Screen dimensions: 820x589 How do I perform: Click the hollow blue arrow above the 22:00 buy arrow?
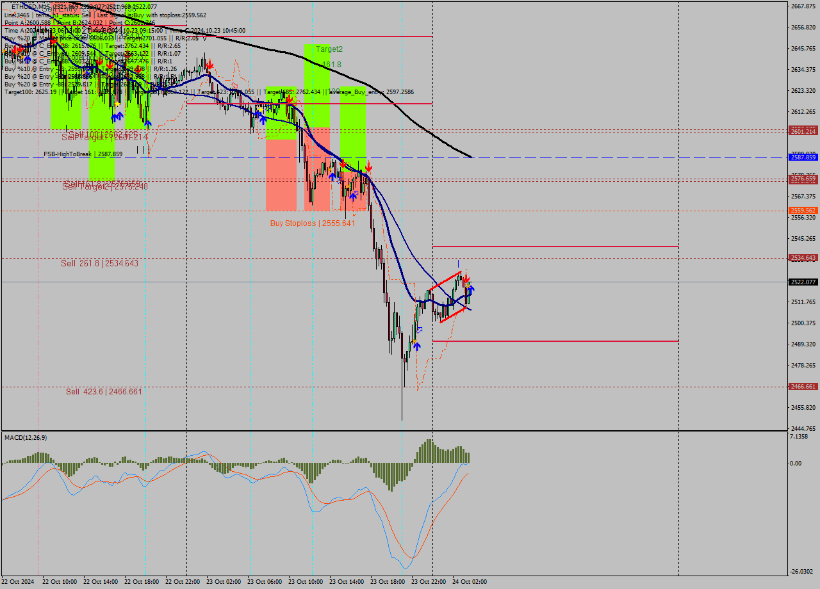click(420, 330)
